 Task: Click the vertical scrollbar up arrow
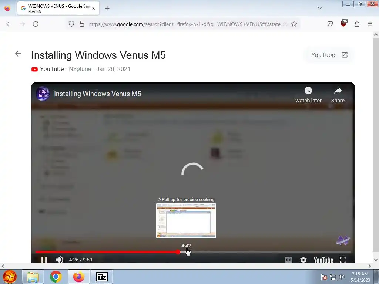pyautogui.click(x=376, y=34)
